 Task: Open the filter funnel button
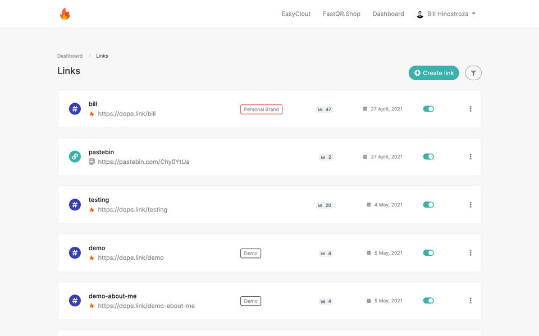coord(473,73)
